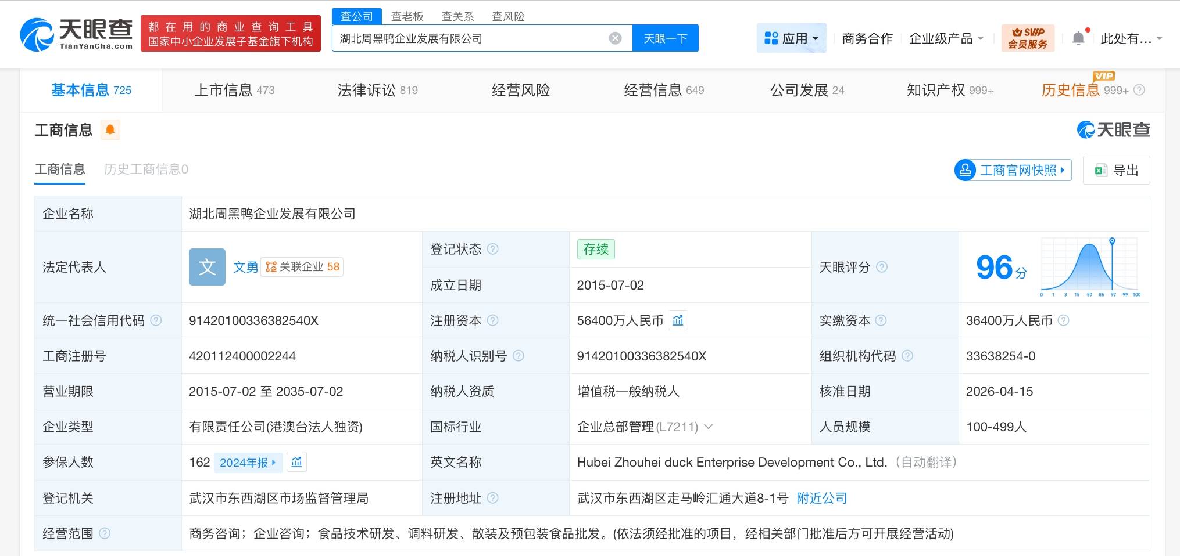
Task: Expand the 国标行业 L7211 chevron
Action: (708, 427)
